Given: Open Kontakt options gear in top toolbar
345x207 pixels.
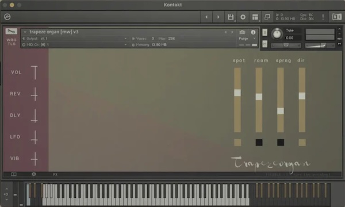Looking at the screenshot, I should click(243, 17).
